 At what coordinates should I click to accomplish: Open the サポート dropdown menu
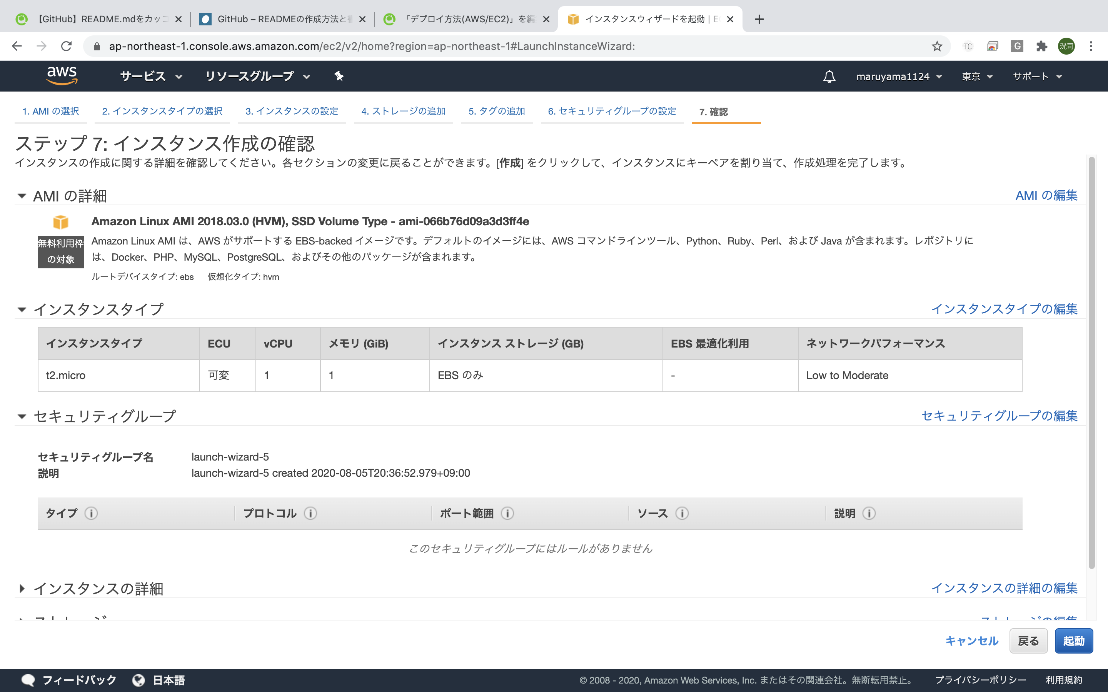tap(1037, 77)
